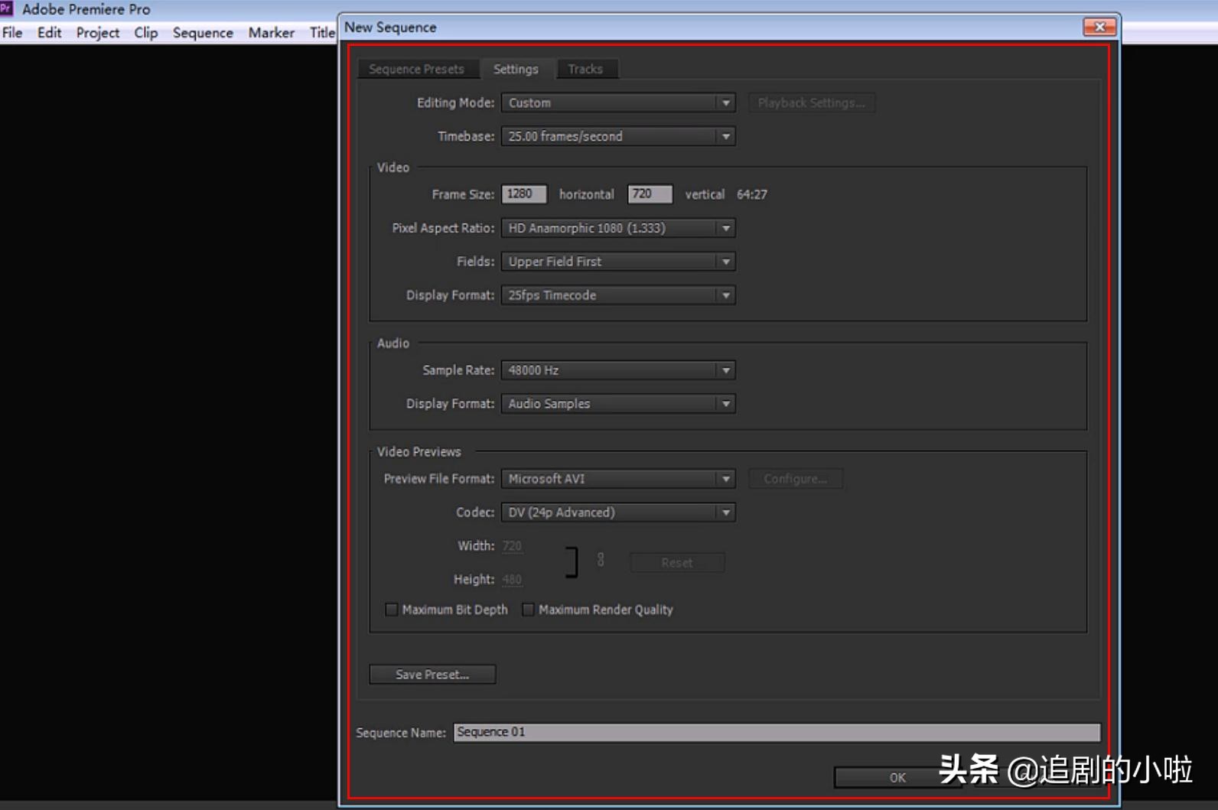Click the 64:27 aspect ratio text

tap(751, 194)
